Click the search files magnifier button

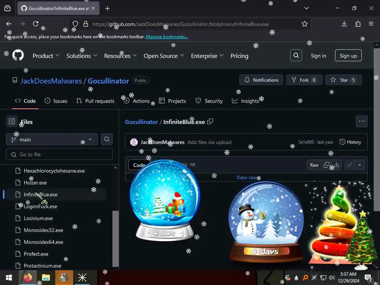pos(107,140)
